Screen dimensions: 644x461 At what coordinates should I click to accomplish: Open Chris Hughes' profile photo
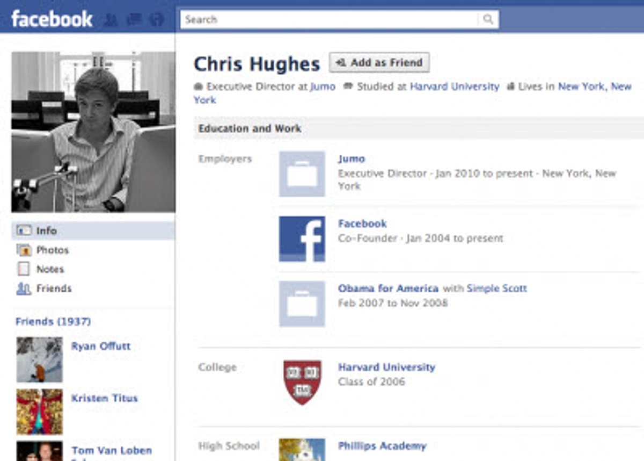click(x=93, y=132)
